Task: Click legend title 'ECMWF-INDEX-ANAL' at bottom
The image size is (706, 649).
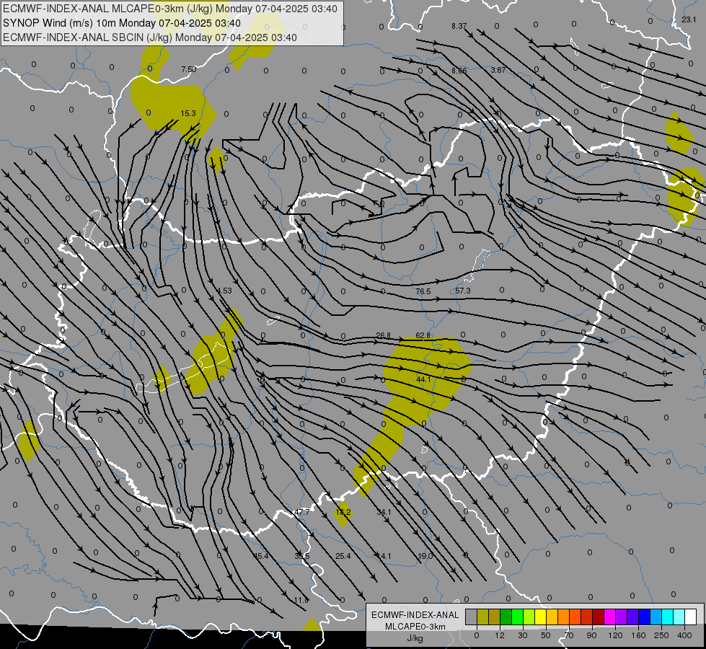Action: pos(415,615)
